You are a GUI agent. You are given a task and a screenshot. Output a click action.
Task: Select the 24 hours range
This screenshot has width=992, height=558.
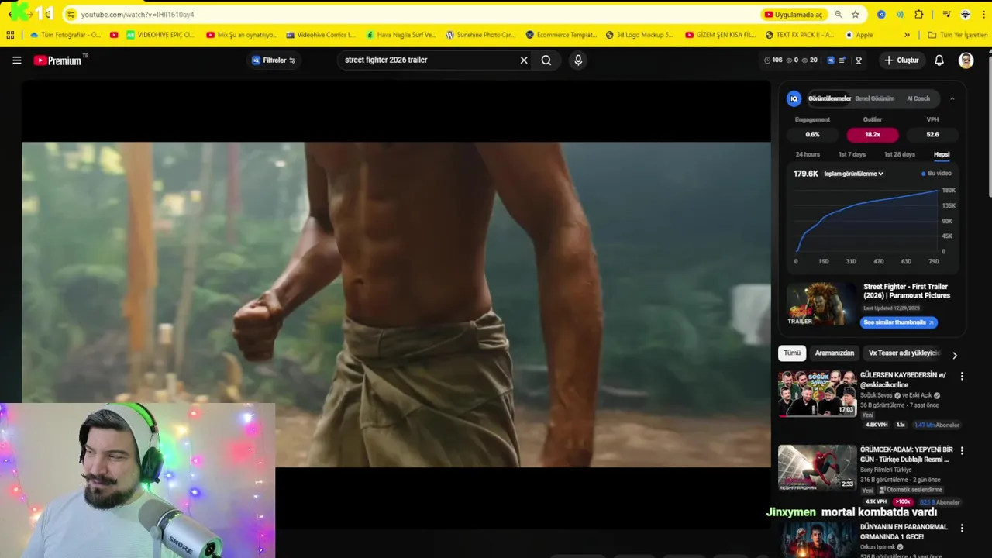tap(808, 154)
